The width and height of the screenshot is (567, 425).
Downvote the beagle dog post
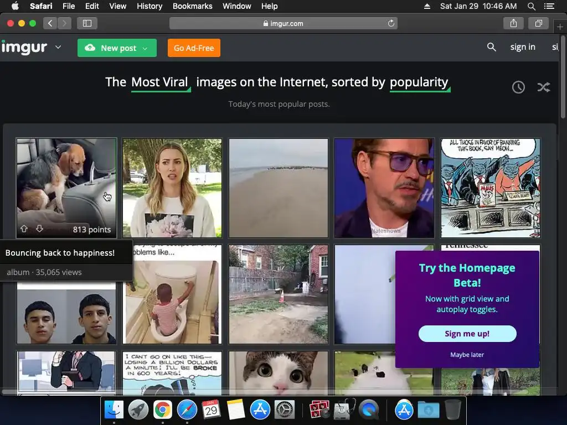pos(39,229)
